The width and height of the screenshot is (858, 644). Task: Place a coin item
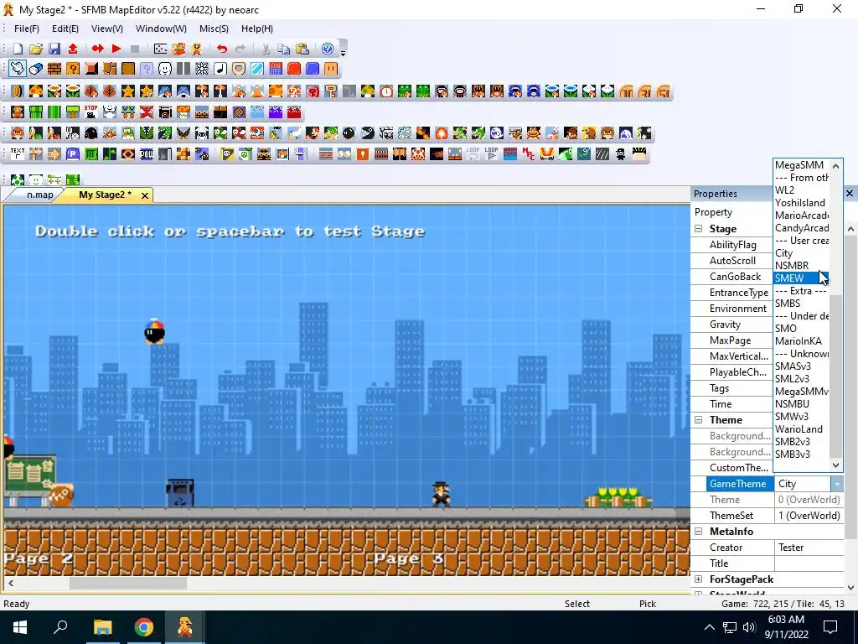(x=18, y=91)
